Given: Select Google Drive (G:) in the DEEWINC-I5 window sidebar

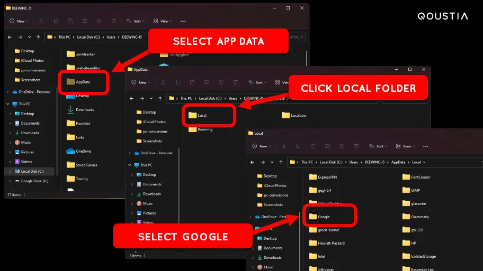Looking at the screenshot, I should pyautogui.click(x=31, y=181).
